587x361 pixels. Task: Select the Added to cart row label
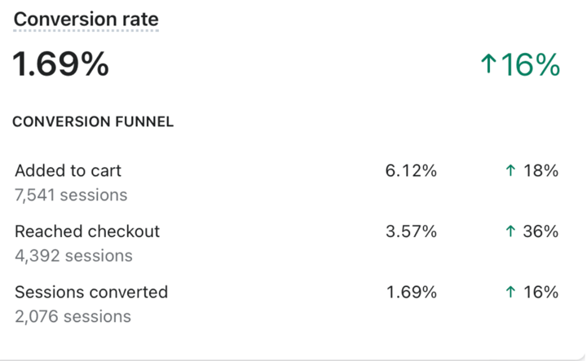pos(68,170)
